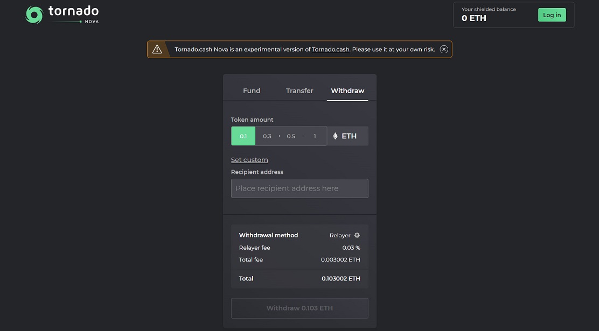Click the 0 ETH shielded balance
The image size is (599, 331).
pos(473,18)
